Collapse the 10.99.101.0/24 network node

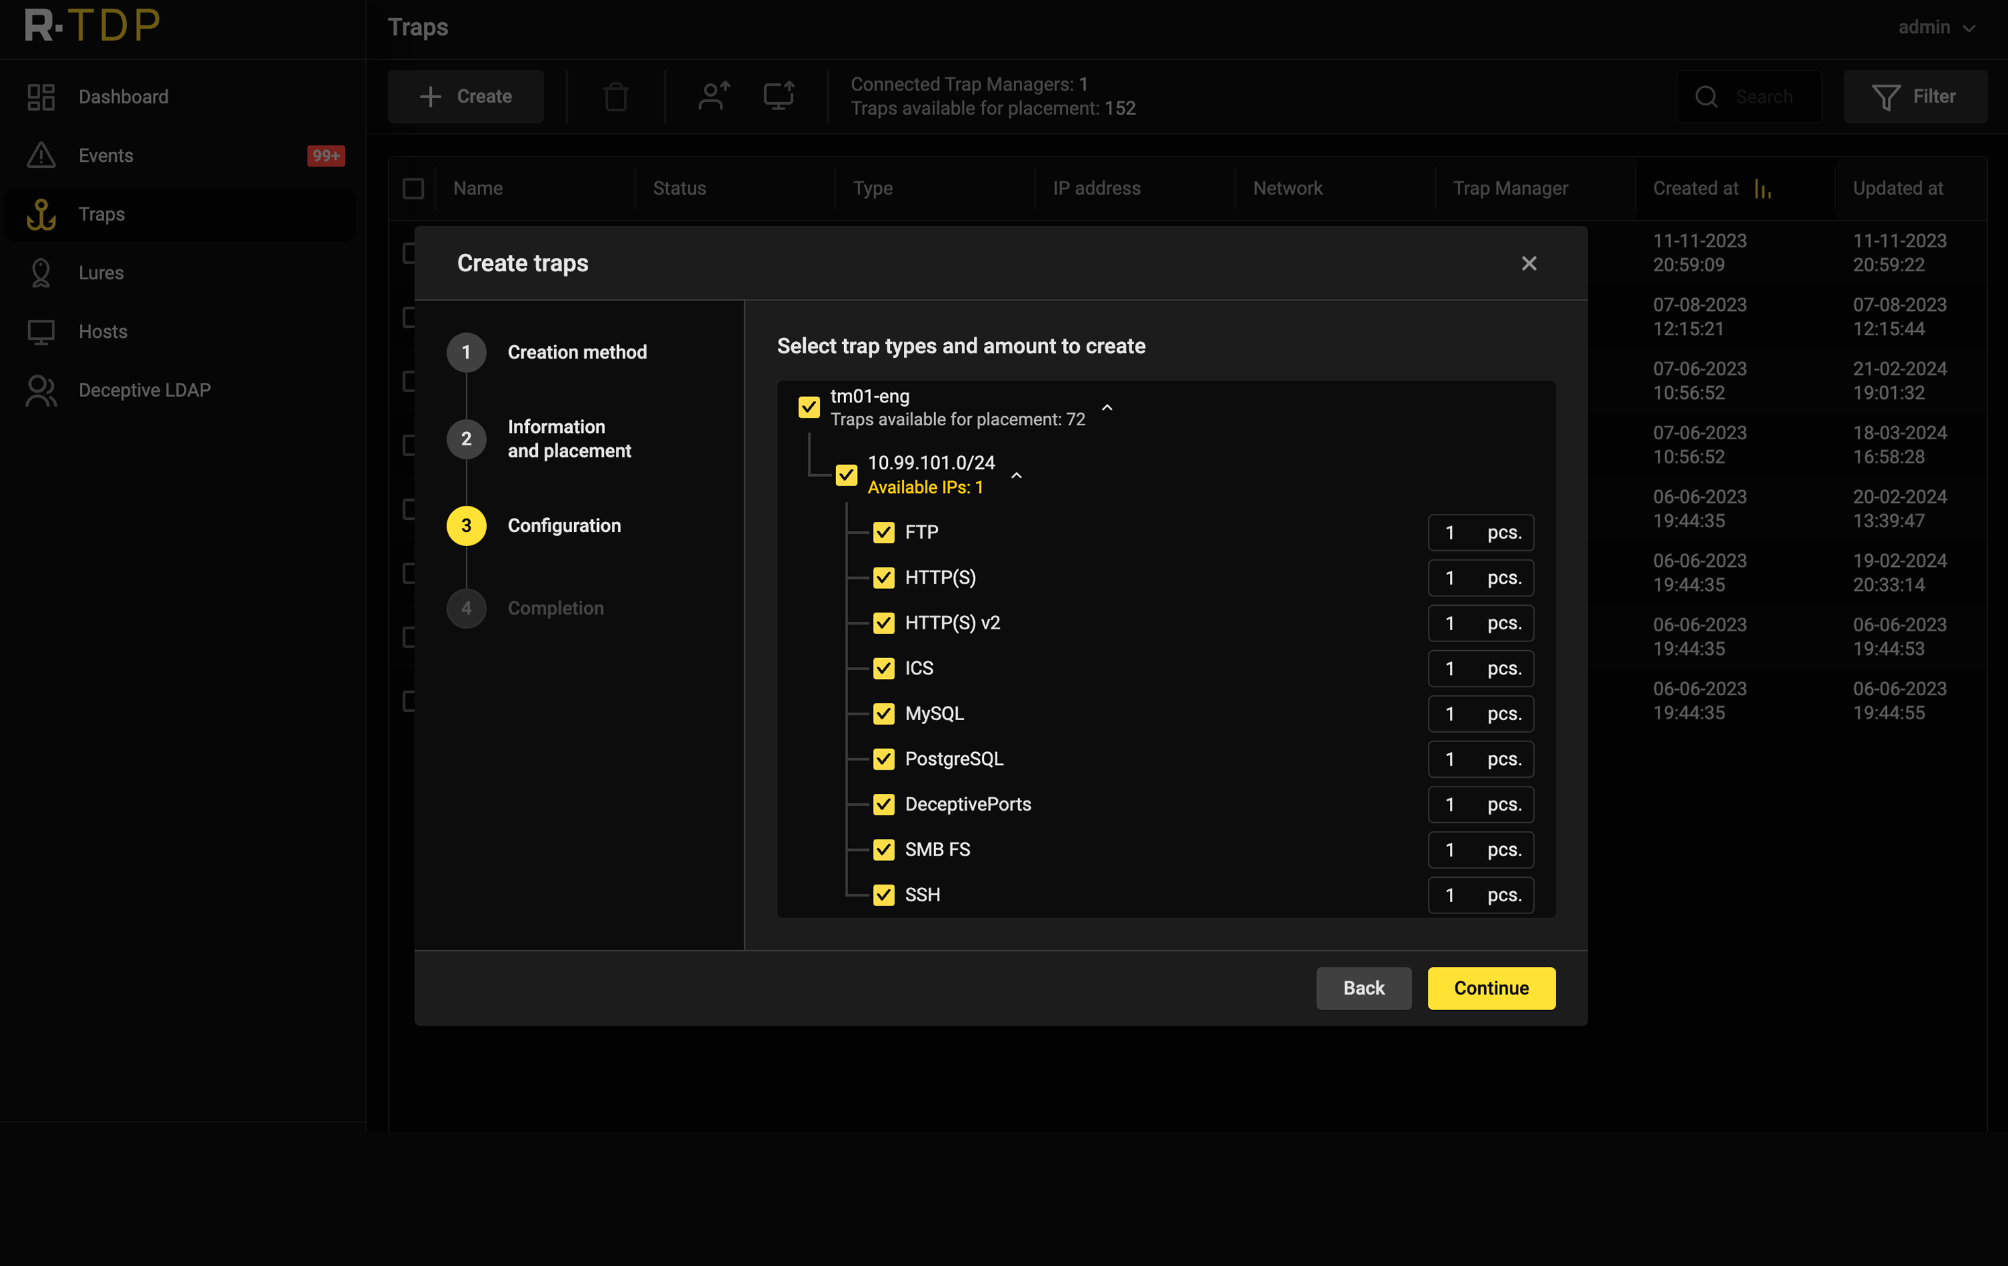pos(1015,476)
